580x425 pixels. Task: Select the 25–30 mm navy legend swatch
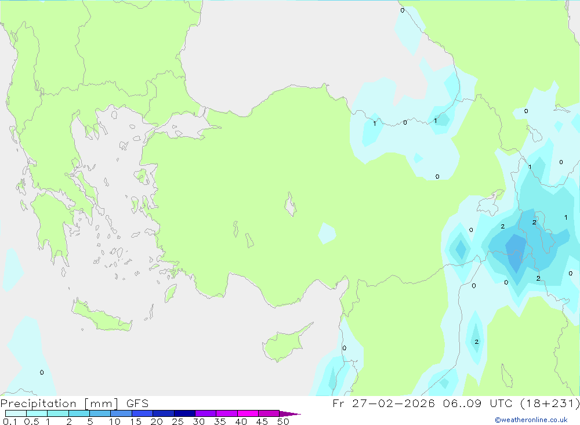click(184, 413)
